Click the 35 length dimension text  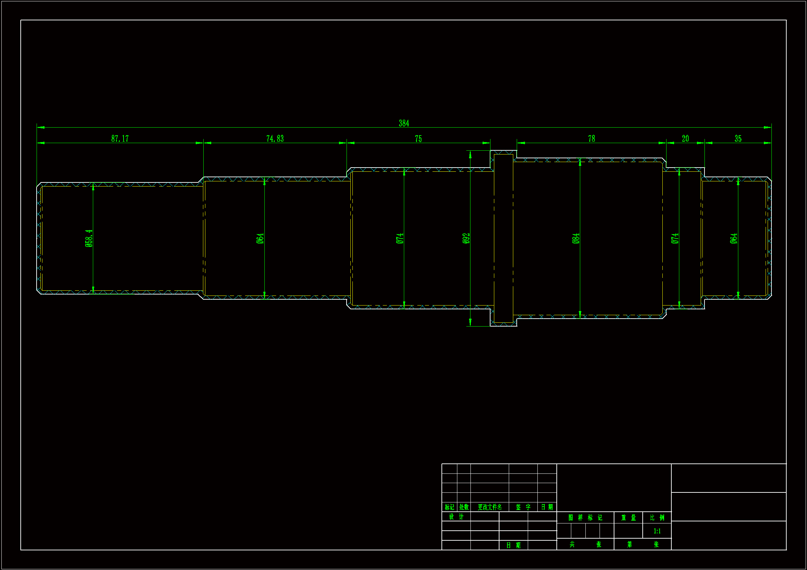coord(738,139)
